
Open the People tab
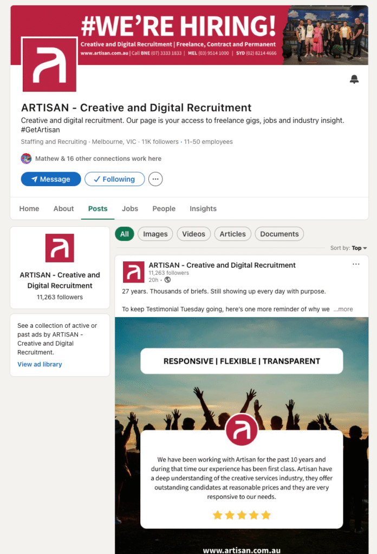(x=164, y=209)
